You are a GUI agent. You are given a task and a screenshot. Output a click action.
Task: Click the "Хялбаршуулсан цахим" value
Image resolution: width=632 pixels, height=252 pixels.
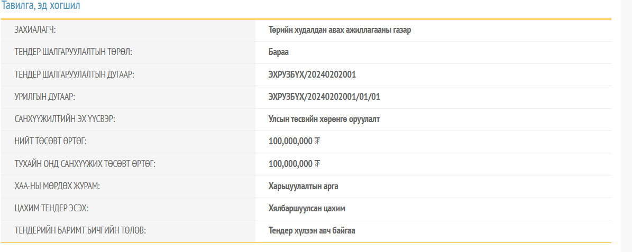coord(307,208)
